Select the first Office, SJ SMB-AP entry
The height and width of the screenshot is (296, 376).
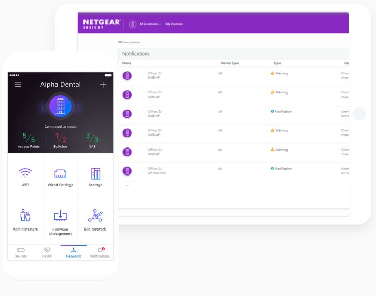(155, 75)
